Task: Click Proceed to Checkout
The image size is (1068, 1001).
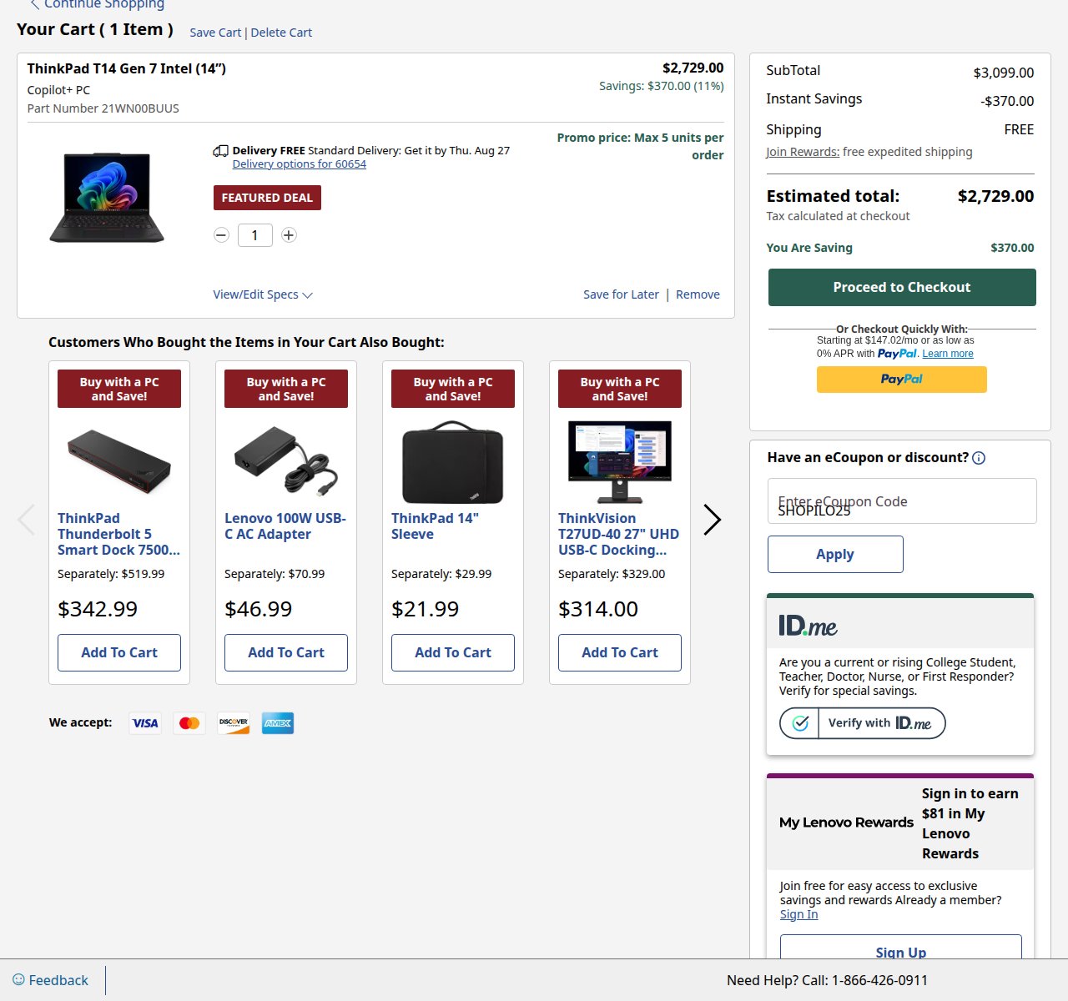Action: (902, 287)
